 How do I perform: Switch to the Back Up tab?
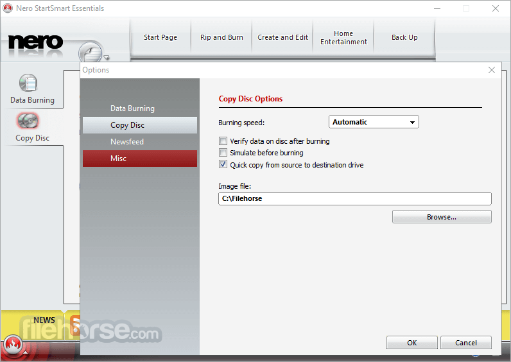tap(404, 37)
